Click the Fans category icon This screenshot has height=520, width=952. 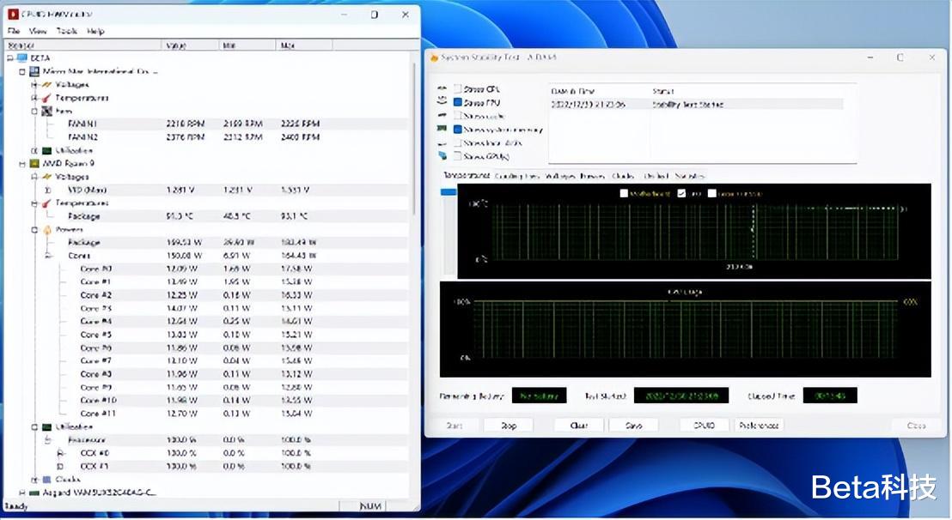tap(46, 111)
